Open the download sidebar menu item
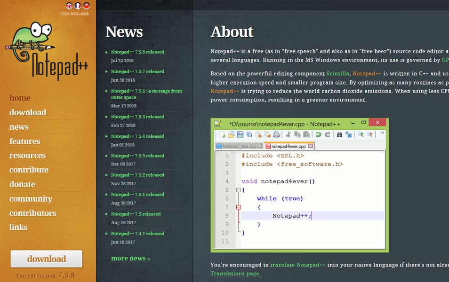 tap(28, 112)
